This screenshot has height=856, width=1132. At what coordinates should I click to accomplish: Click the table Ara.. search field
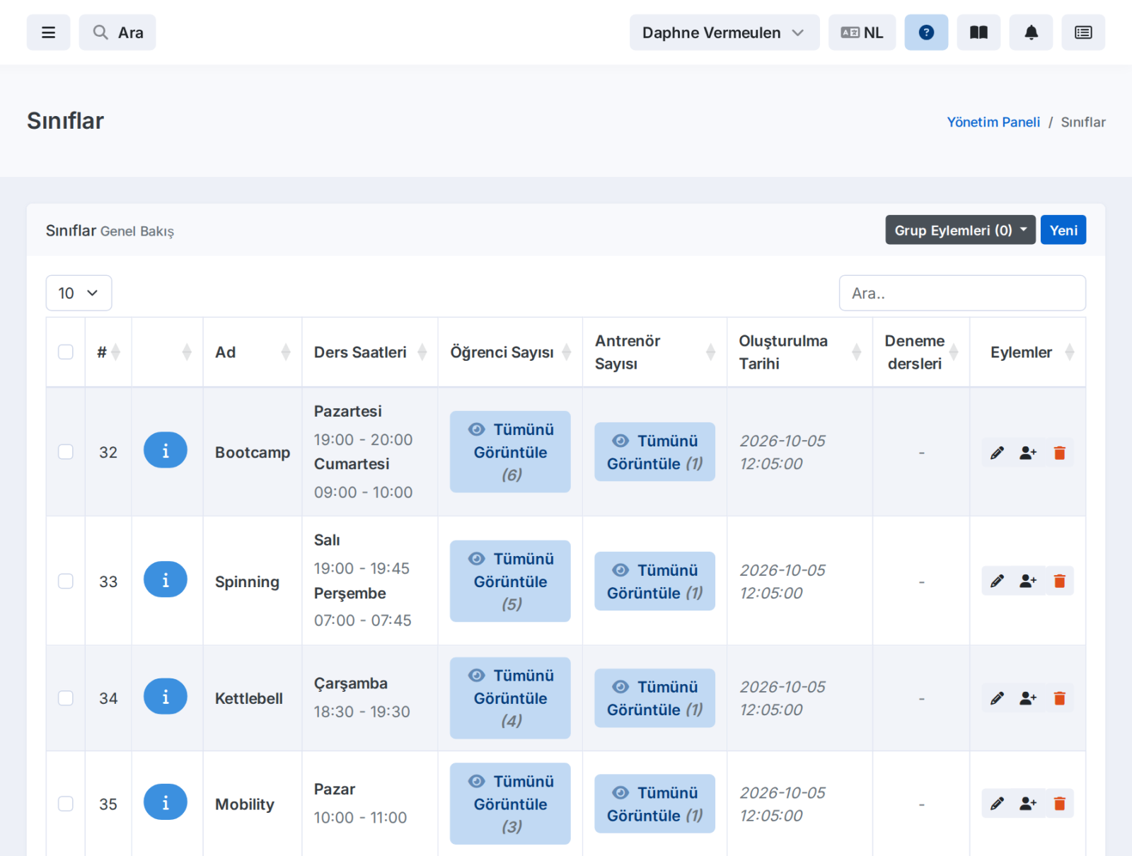point(962,293)
